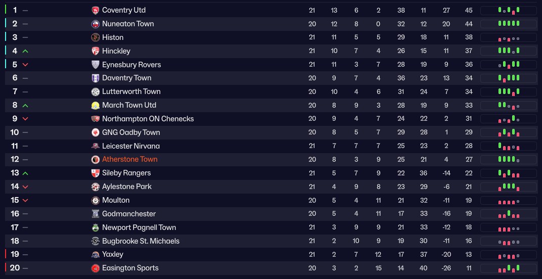The image size is (542, 279).
Task: Click the red down arrow beside Moulton
Action: 25,200
